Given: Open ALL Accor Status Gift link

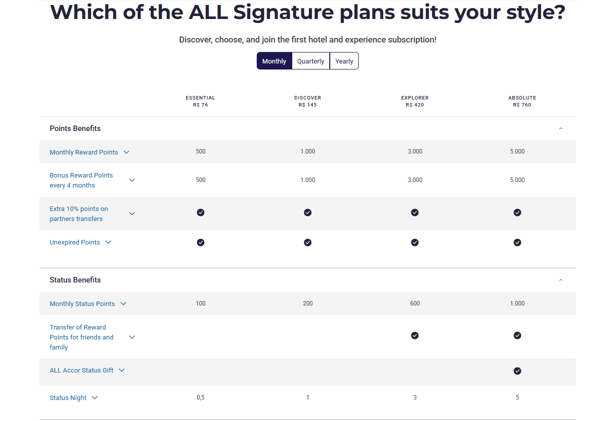Looking at the screenshot, I should tap(81, 370).
